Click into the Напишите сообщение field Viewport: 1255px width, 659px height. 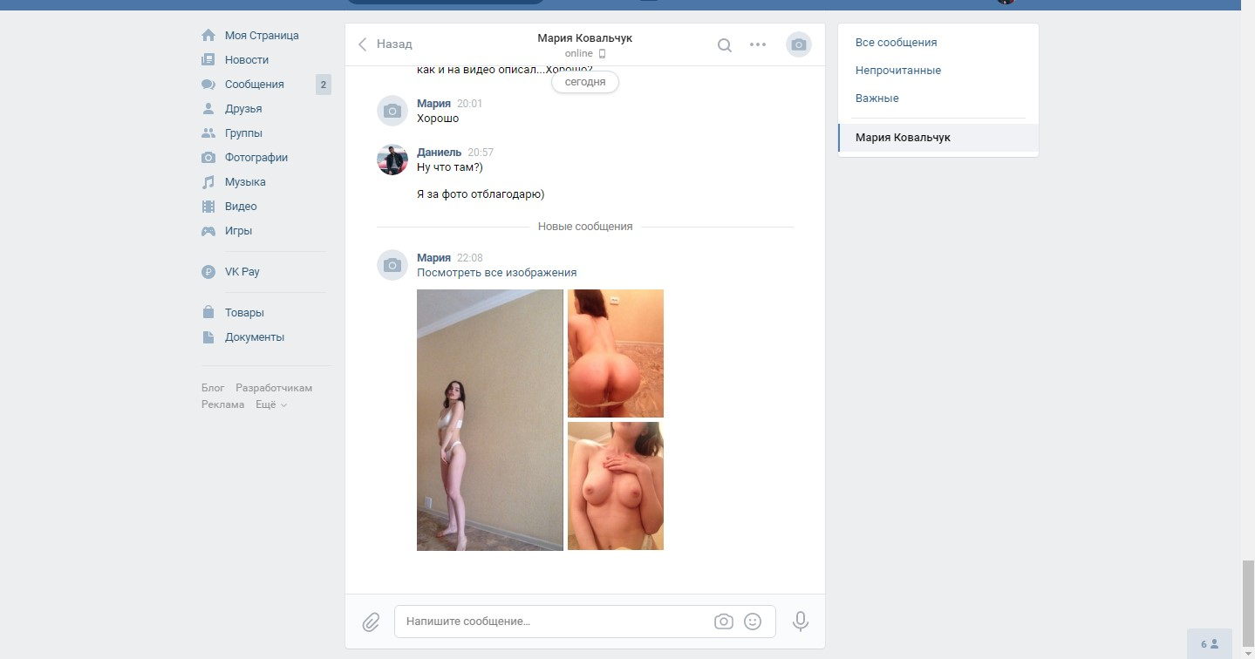point(556,622)
